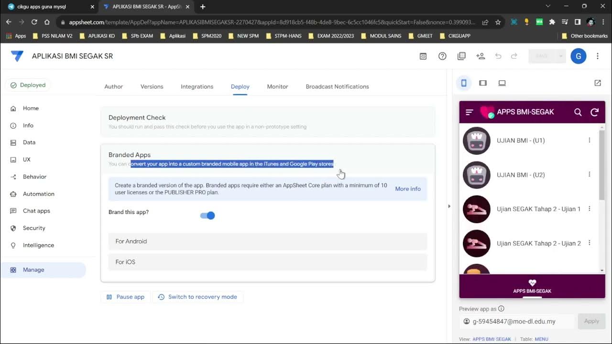Open three-dot menu for Ujian SEGAK Tahap 2 - Ujian 1
The width and height of the screenshot is (612, 344).
point(589,209)
